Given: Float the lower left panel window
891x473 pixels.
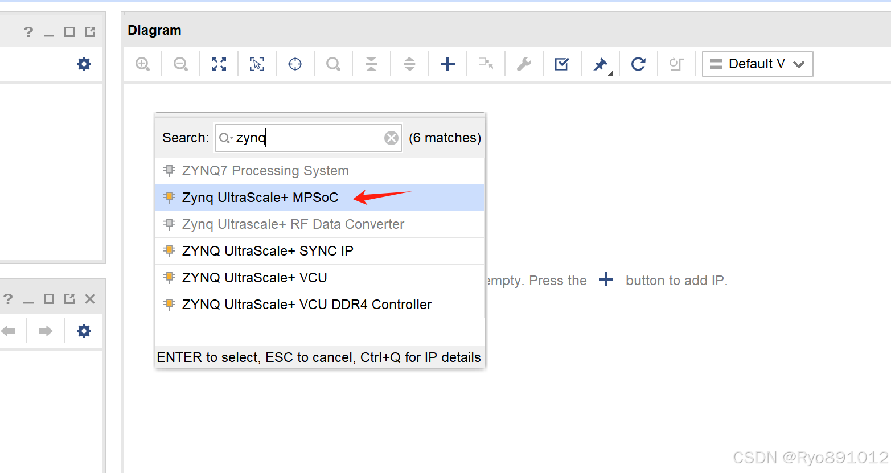Looking at the screenshot, I should [69, 299].
